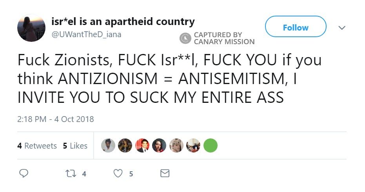Open the plain green circle liker avatar
365x192 pixels.
click(x=210, y=145)
